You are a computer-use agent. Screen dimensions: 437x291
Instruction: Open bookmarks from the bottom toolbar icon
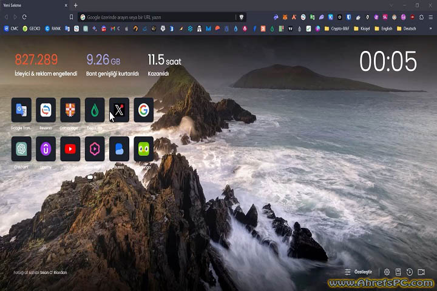click(398, 272)
